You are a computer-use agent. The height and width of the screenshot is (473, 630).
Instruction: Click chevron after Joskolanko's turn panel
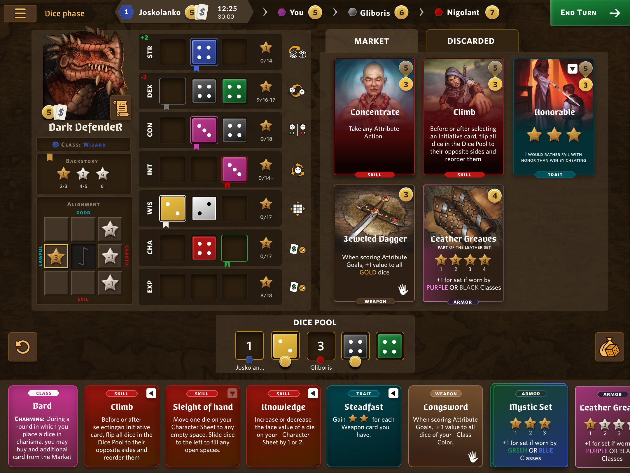pyautogui.click(x=265, y=12)
